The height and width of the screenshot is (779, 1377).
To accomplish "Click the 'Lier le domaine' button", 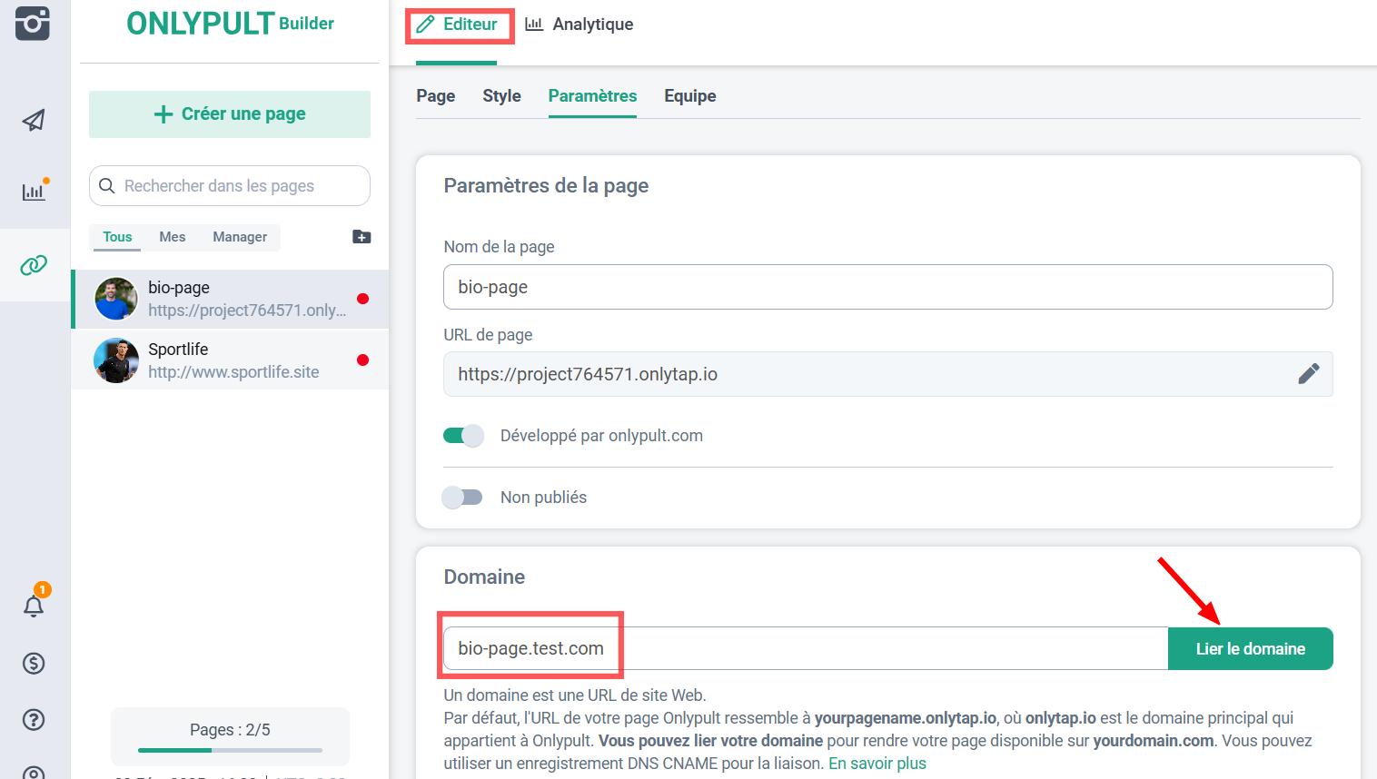I will coord(1250,649).
